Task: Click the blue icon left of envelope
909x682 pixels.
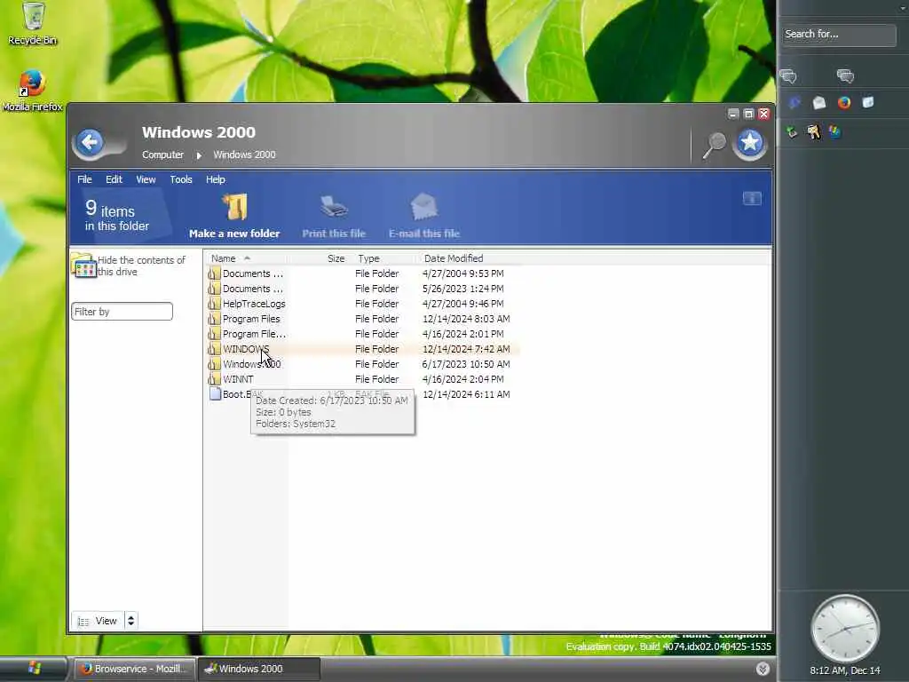Action: 794,103
